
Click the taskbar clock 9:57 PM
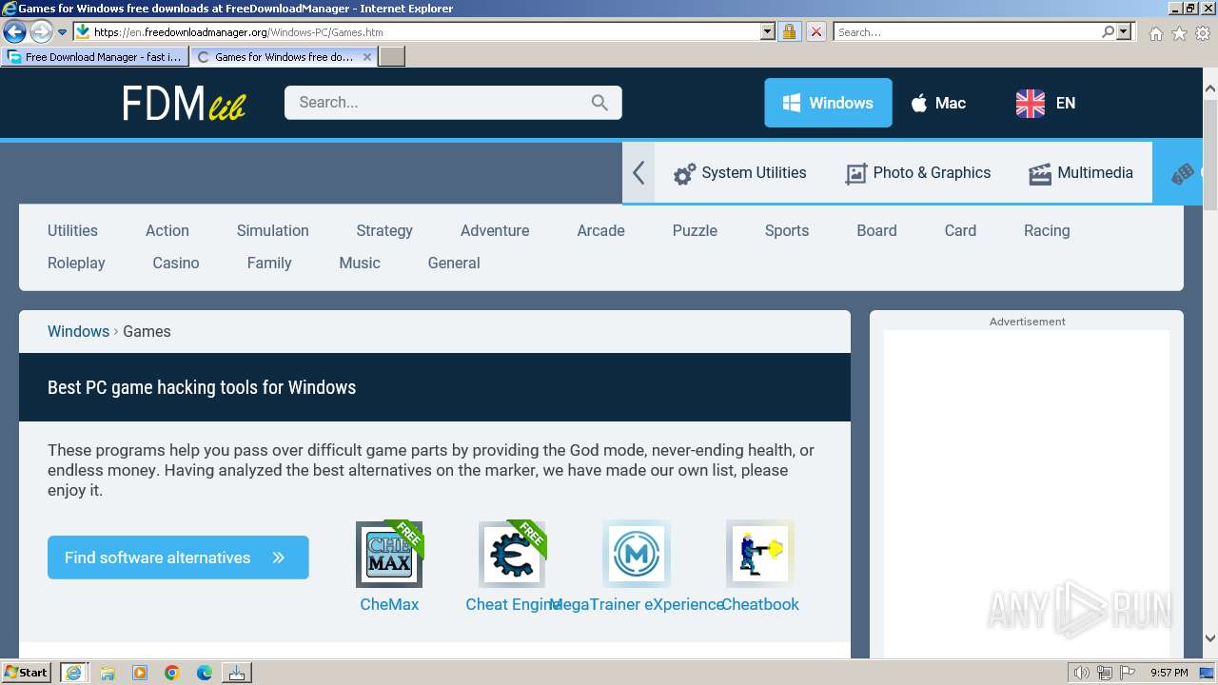[1169, 673]
